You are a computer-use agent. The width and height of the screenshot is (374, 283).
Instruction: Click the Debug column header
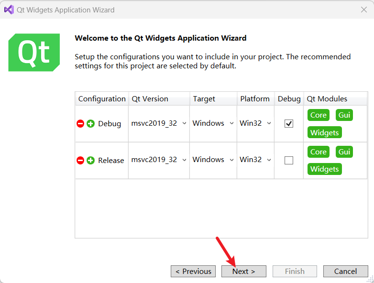pyautogui.click(x=289, y=98)
